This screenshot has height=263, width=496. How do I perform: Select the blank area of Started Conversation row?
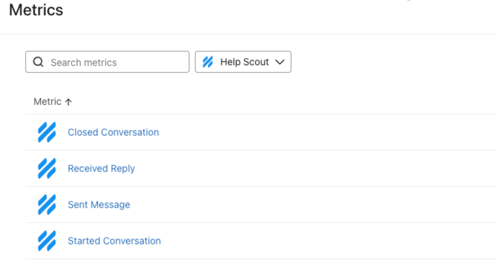click(x=308, y=241)
